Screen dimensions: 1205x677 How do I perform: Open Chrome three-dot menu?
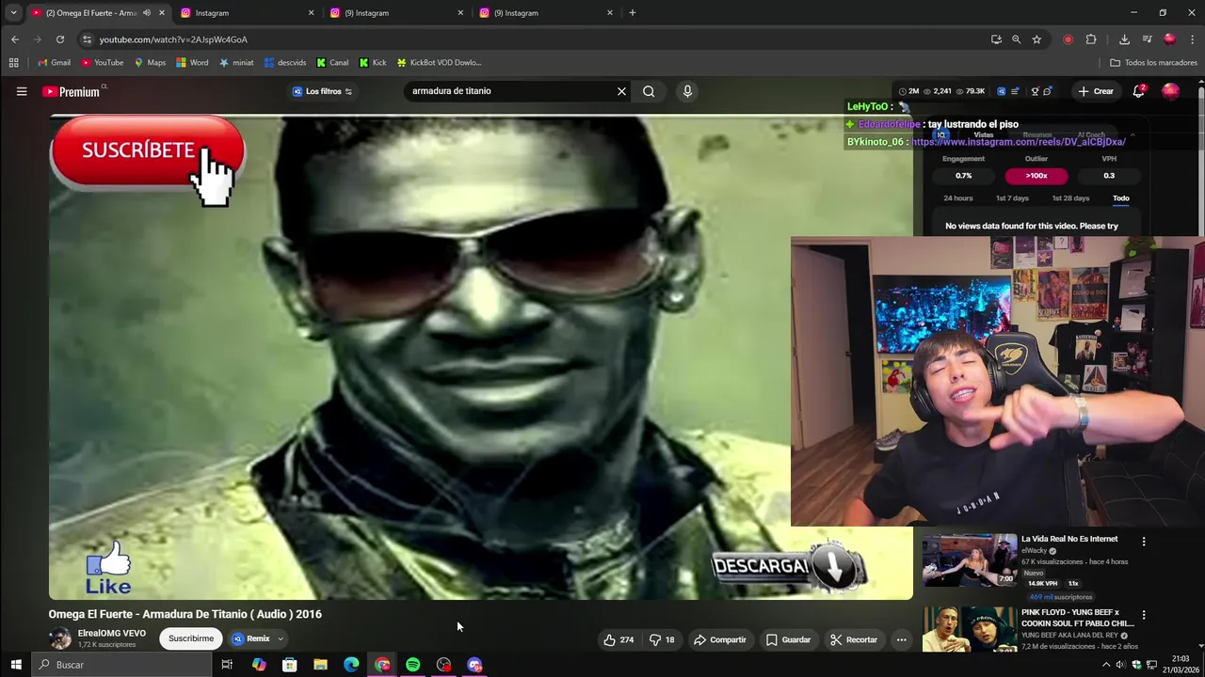point(1193,39)
